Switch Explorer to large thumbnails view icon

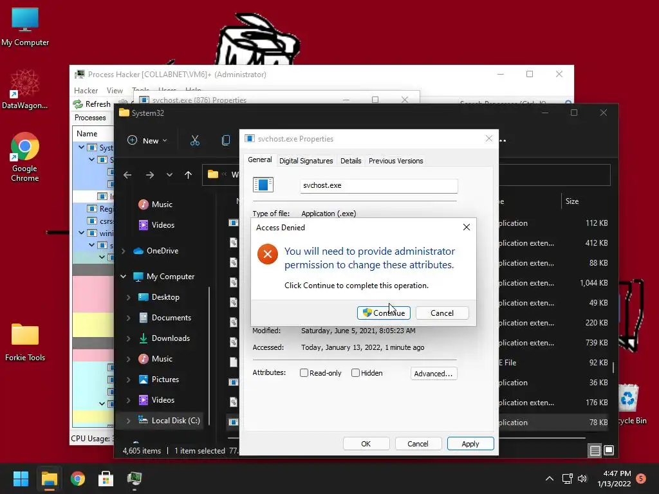pos(609,451)
